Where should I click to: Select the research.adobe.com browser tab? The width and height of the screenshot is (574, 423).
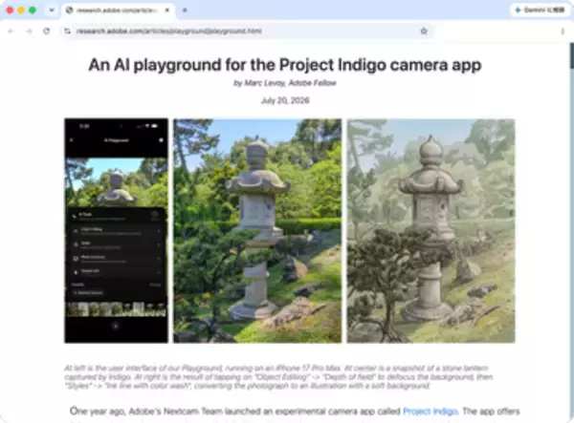(x=118, y=11)
